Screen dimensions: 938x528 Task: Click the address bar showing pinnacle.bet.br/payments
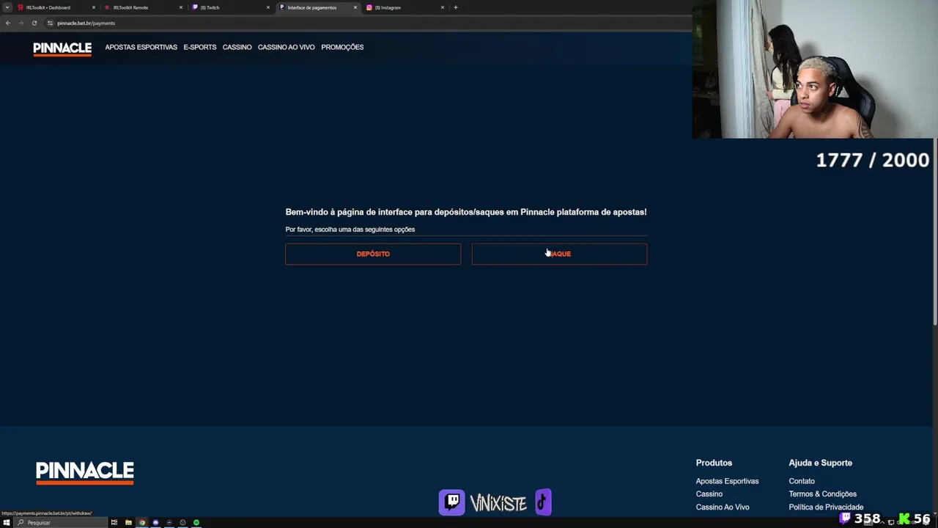tap(366, 23)
